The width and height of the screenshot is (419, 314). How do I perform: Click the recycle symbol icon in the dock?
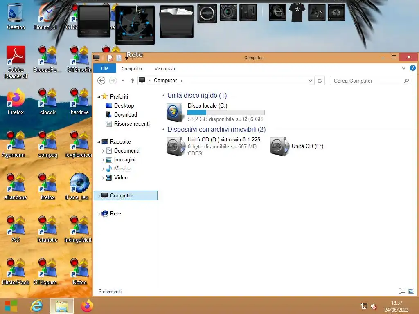coord(336,12)
